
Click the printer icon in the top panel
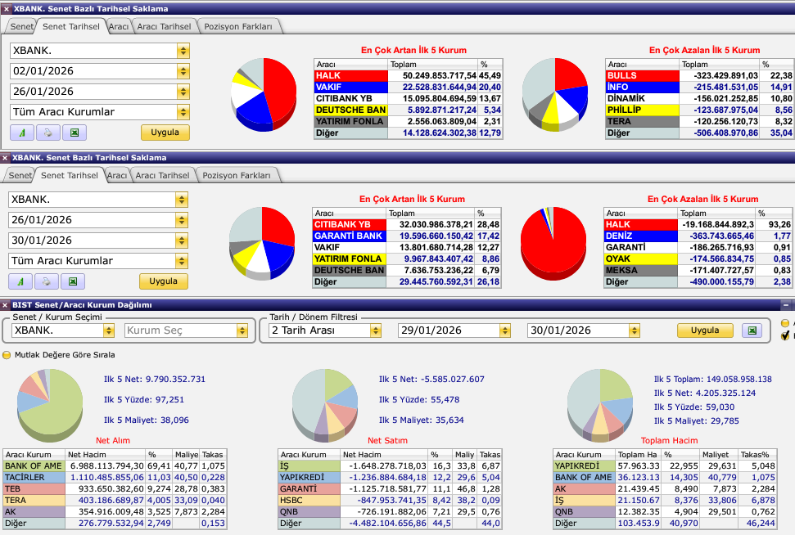pos(48,133)
